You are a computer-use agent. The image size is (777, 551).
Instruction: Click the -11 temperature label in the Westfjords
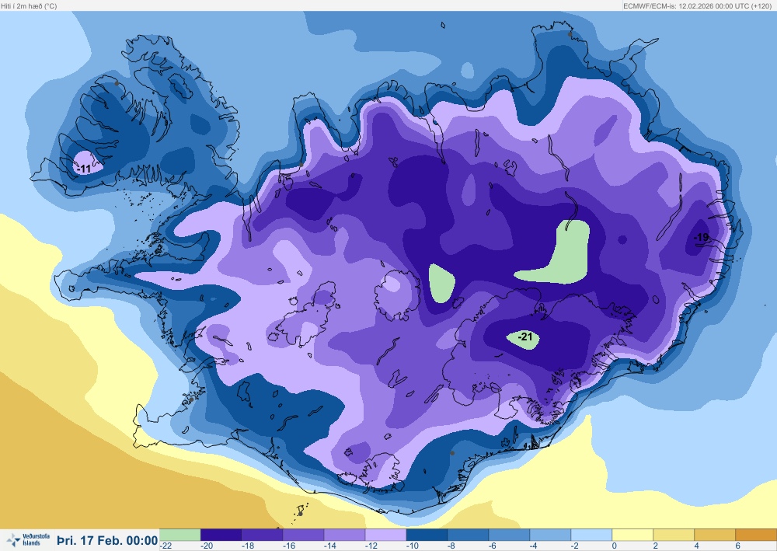(x=84, y=169)
